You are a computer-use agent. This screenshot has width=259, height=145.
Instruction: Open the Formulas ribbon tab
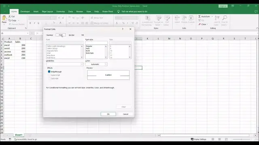61,12
